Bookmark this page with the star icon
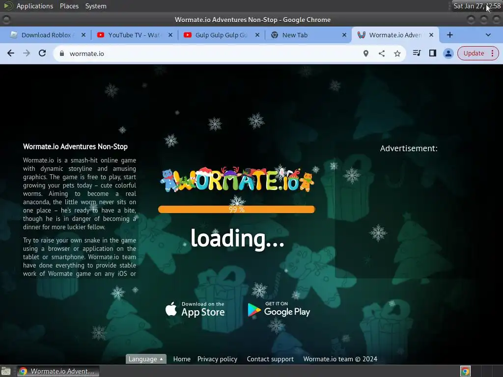 coord(397,54)
